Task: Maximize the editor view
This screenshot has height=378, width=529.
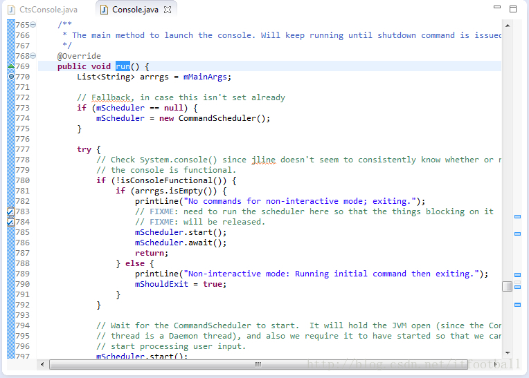Action: 513,9
